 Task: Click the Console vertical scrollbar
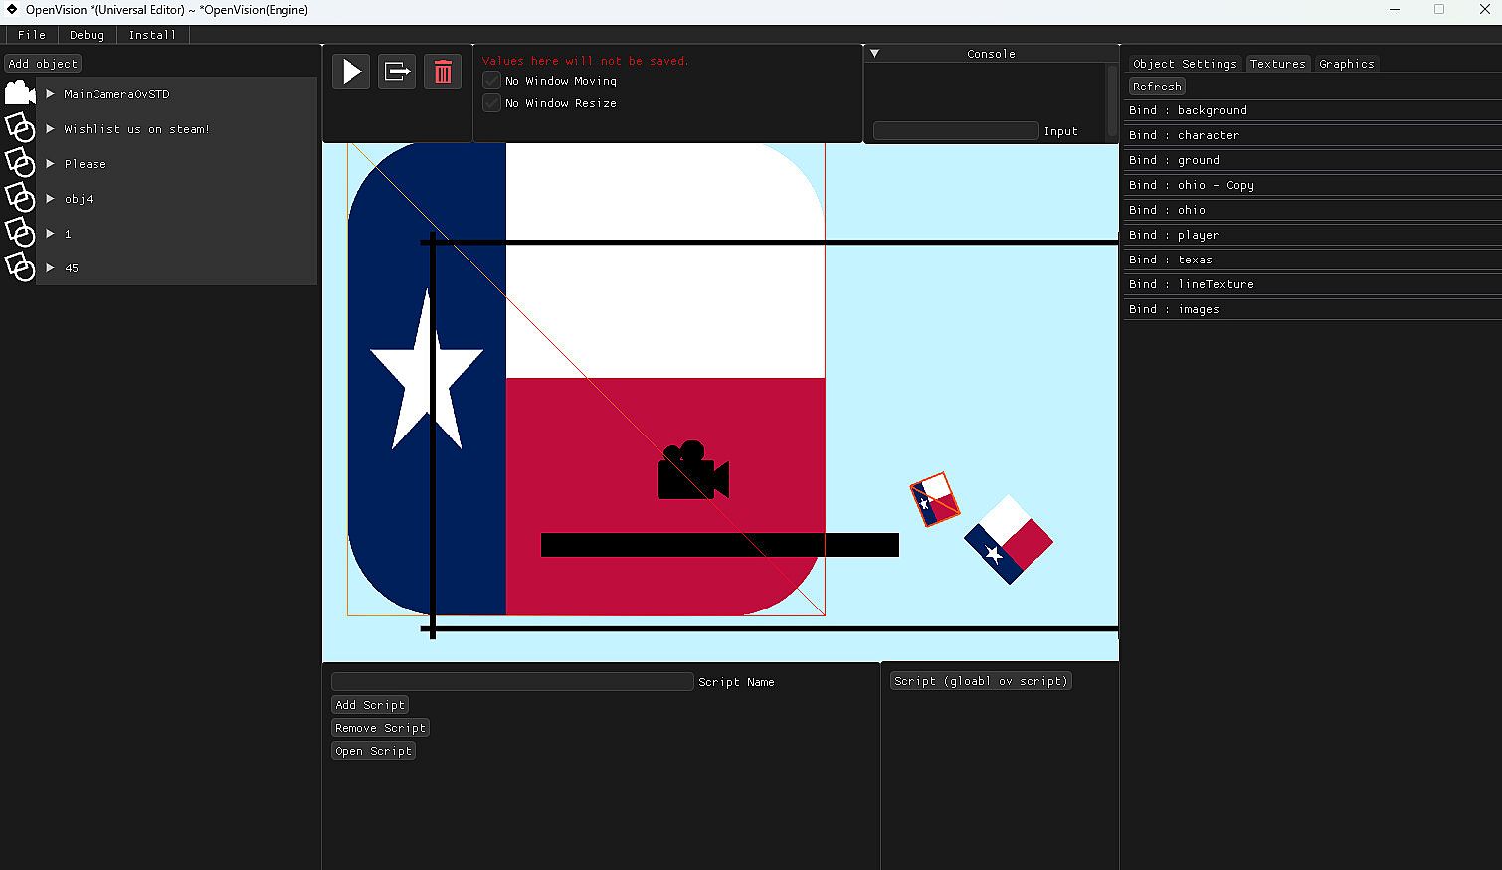1112,99
